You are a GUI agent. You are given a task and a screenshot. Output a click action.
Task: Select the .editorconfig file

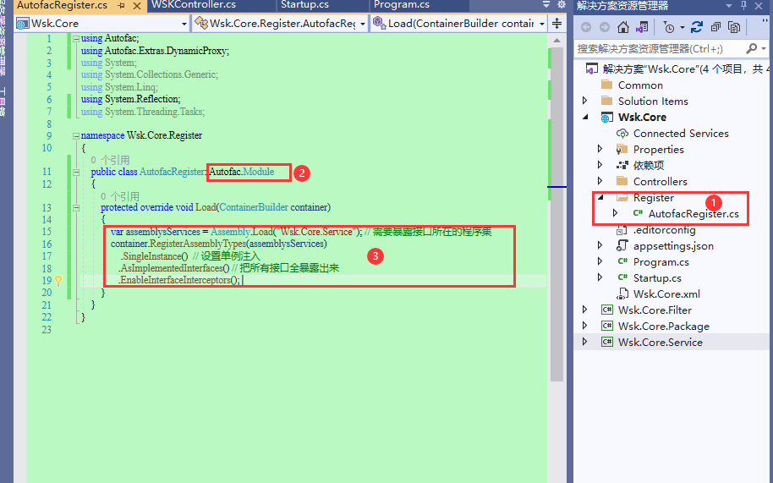click(x=664, y=230)
